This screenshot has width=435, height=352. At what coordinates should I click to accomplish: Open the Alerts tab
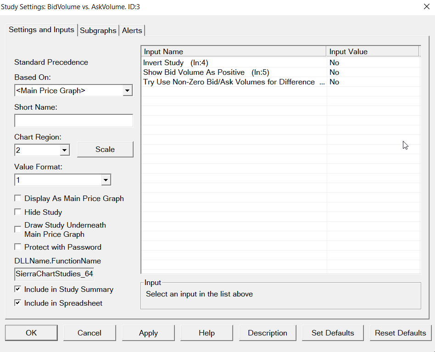point(132,30)
